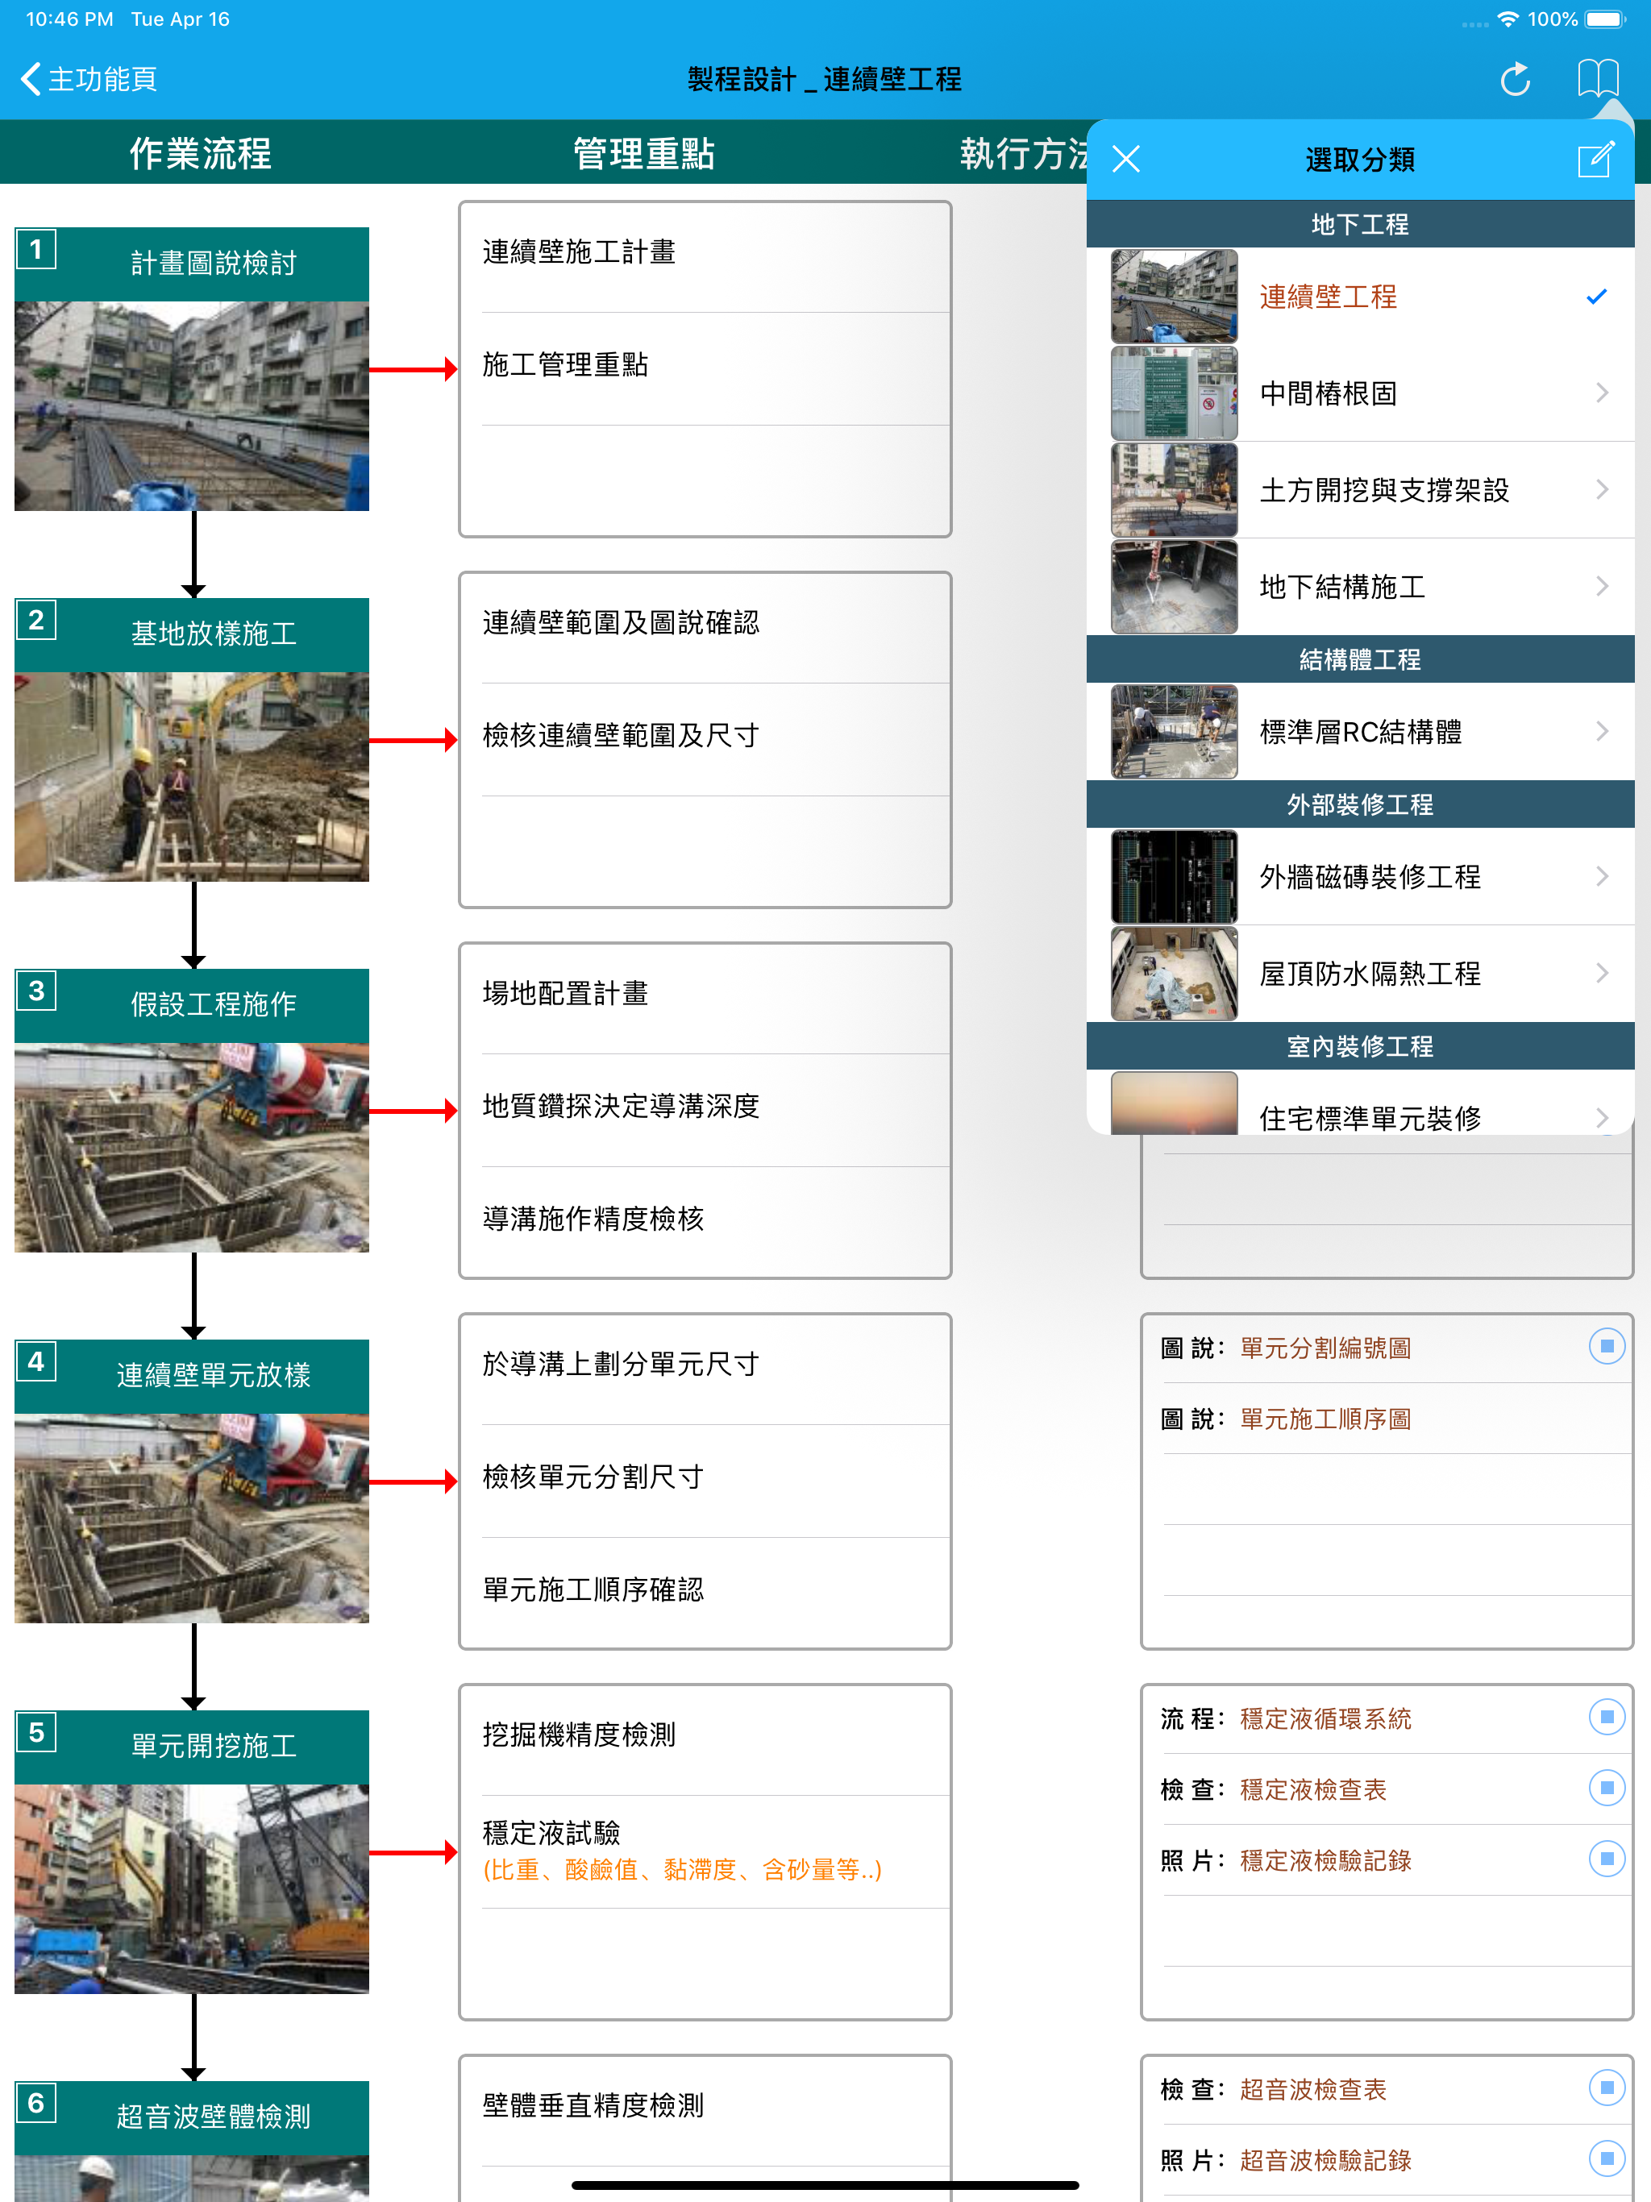Open 穩定液循環系統 flow link
The image size is (1651, 2202).
pyautogui.click(x=1325, y=1718)
